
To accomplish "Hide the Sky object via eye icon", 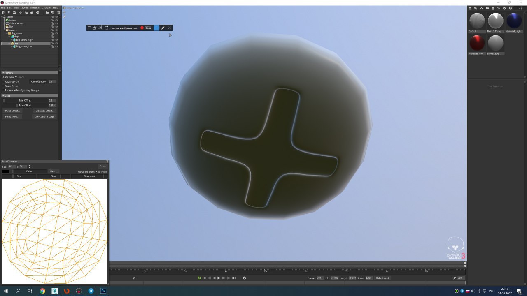I will (56, 27).
